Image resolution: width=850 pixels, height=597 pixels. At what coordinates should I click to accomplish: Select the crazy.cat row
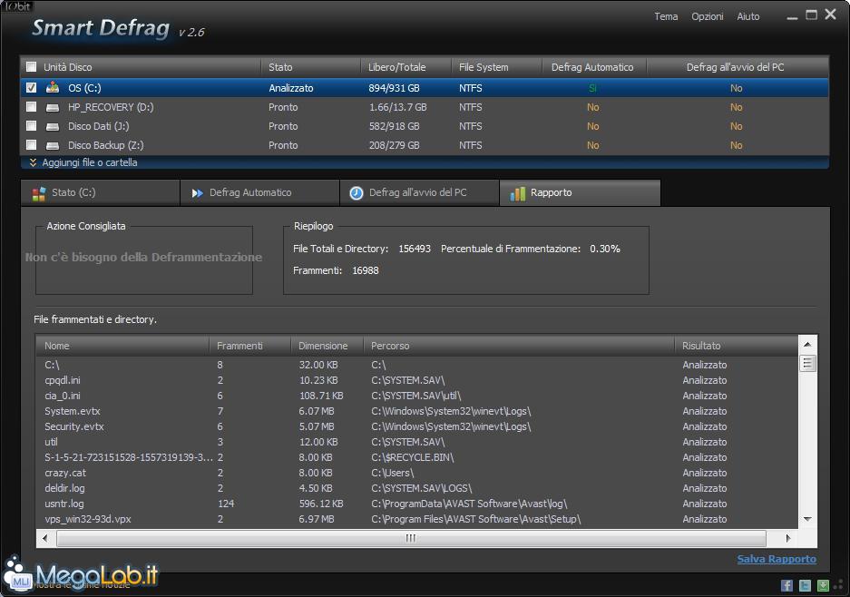pos(417,473)
